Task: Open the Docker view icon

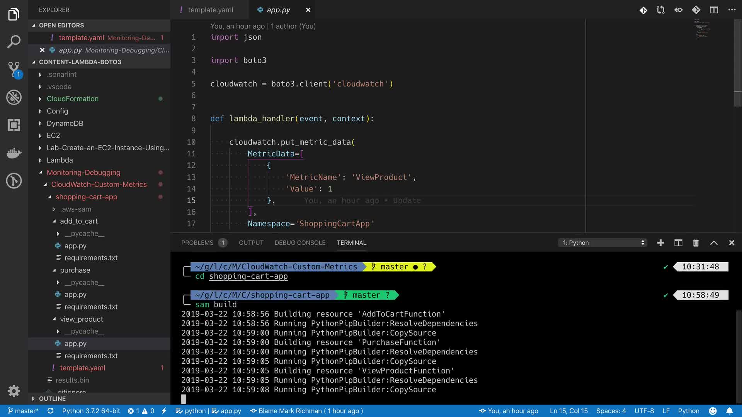Action: (x=14, y=153)
